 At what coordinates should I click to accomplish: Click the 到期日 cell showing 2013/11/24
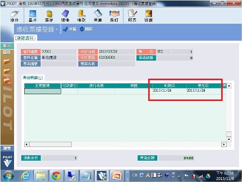pos(169,91)
